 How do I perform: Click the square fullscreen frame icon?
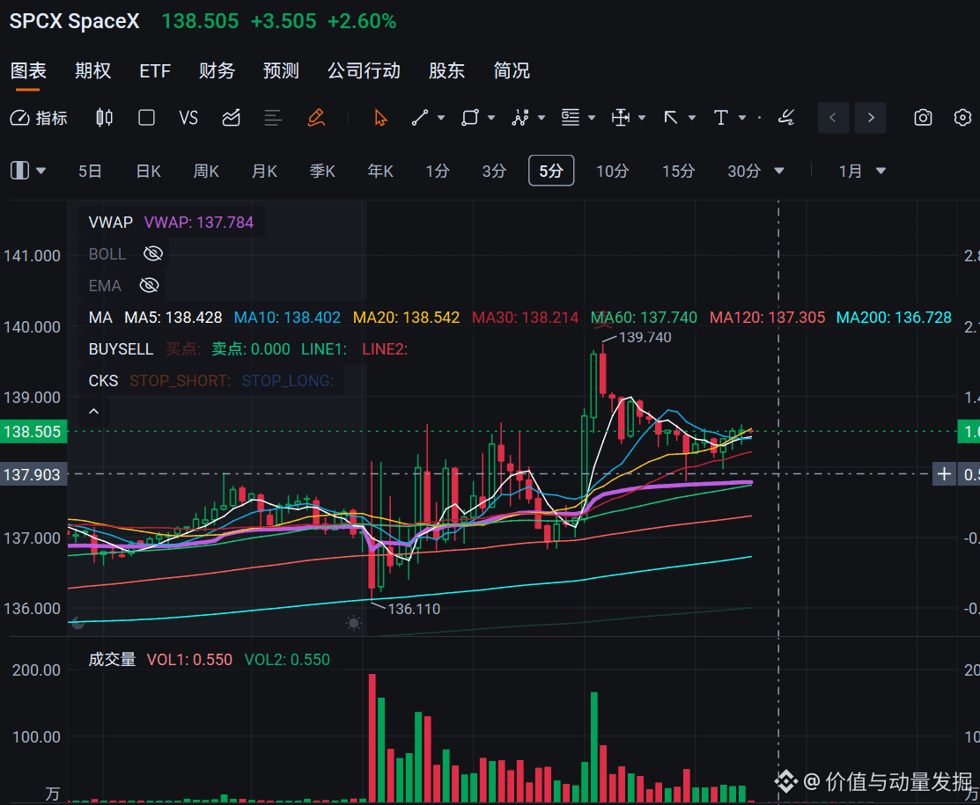pyautogui.click(x=146, y=117)
